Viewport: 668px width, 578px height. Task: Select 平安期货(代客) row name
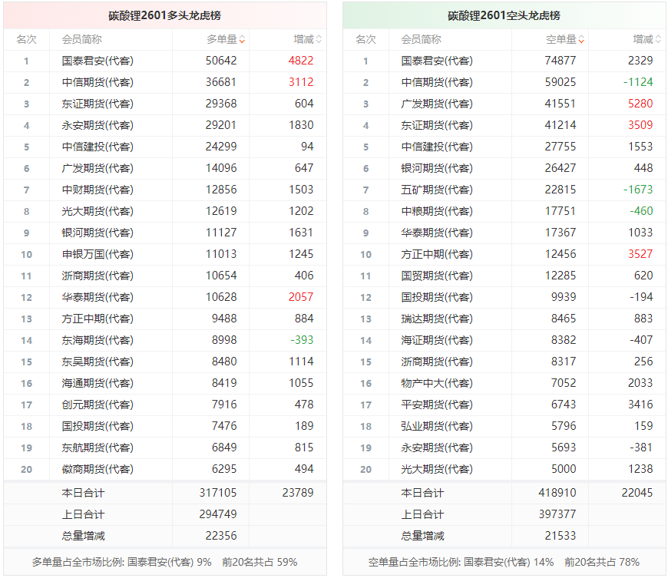(x=437, y=405)
